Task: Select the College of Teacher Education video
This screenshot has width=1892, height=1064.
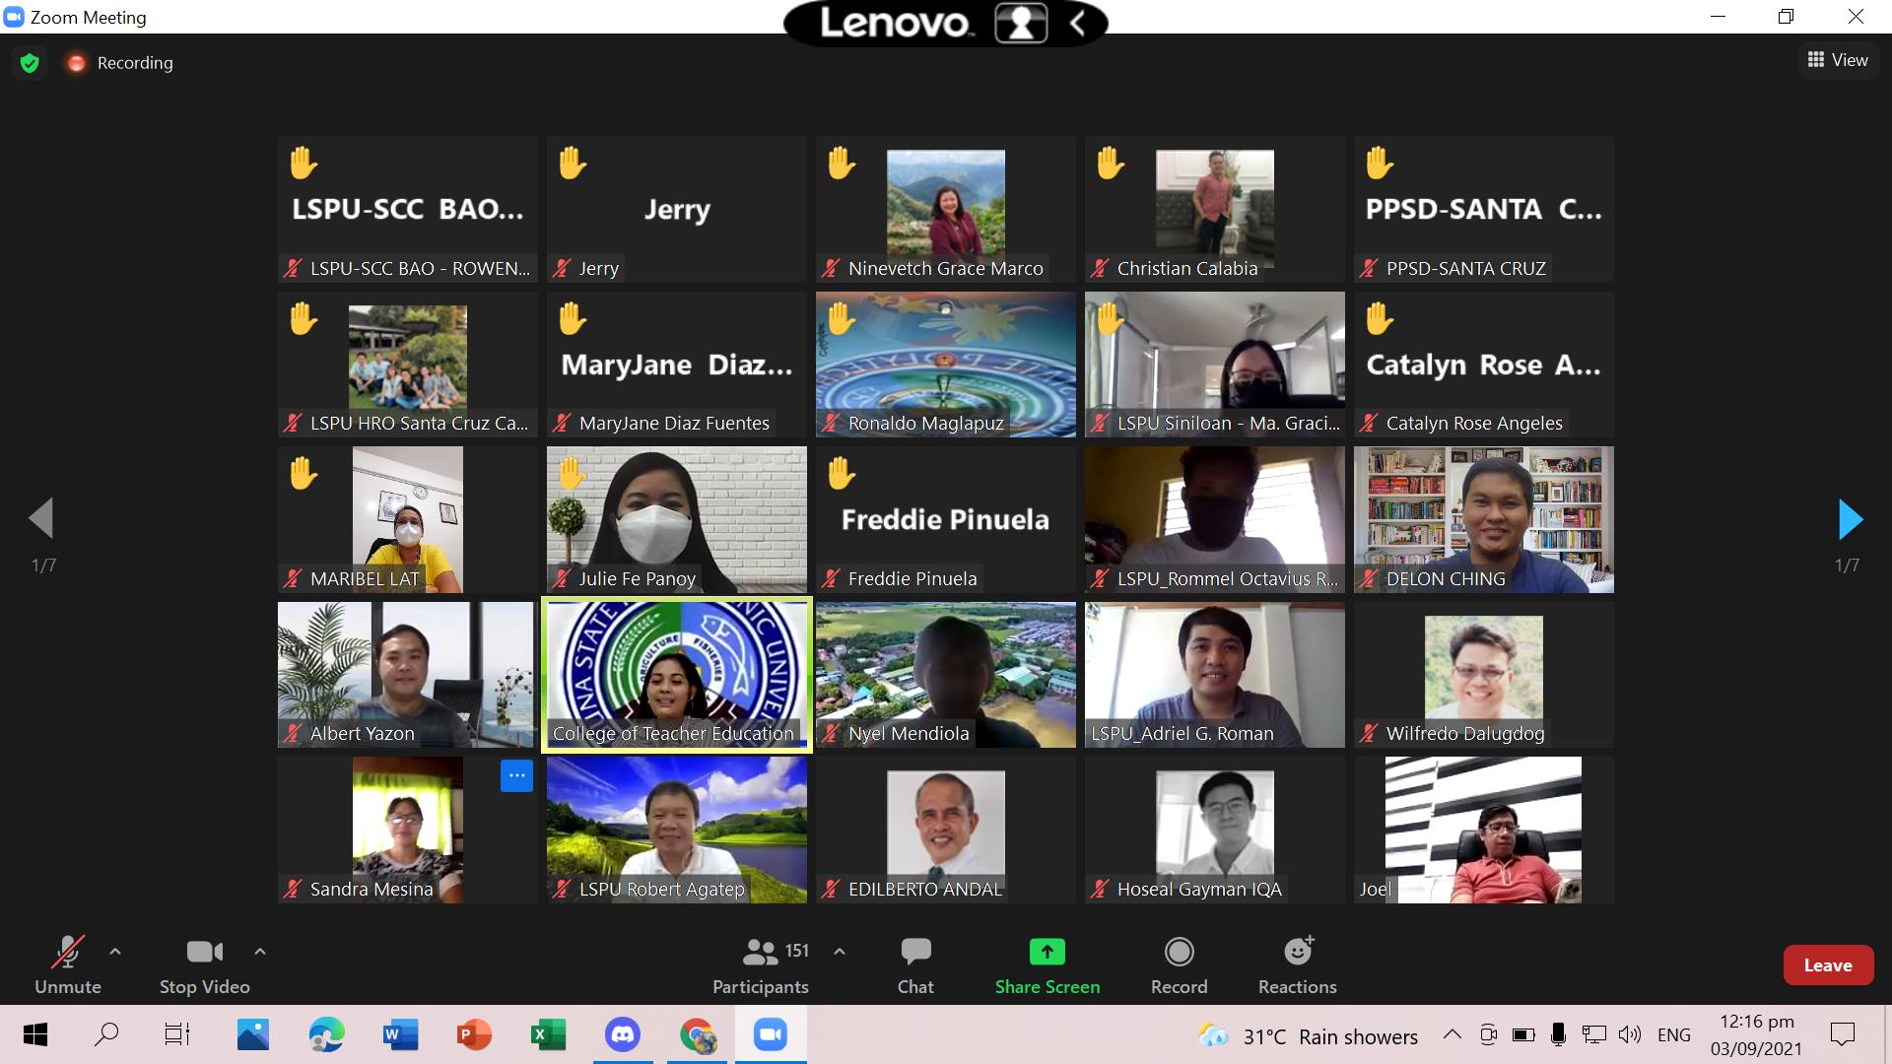Action: click(x=677, y=675)
